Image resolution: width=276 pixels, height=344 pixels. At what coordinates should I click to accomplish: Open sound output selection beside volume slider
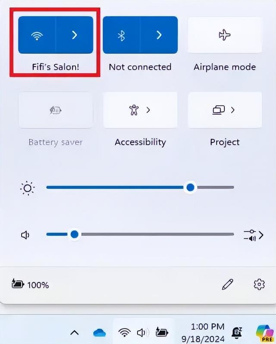254,235
